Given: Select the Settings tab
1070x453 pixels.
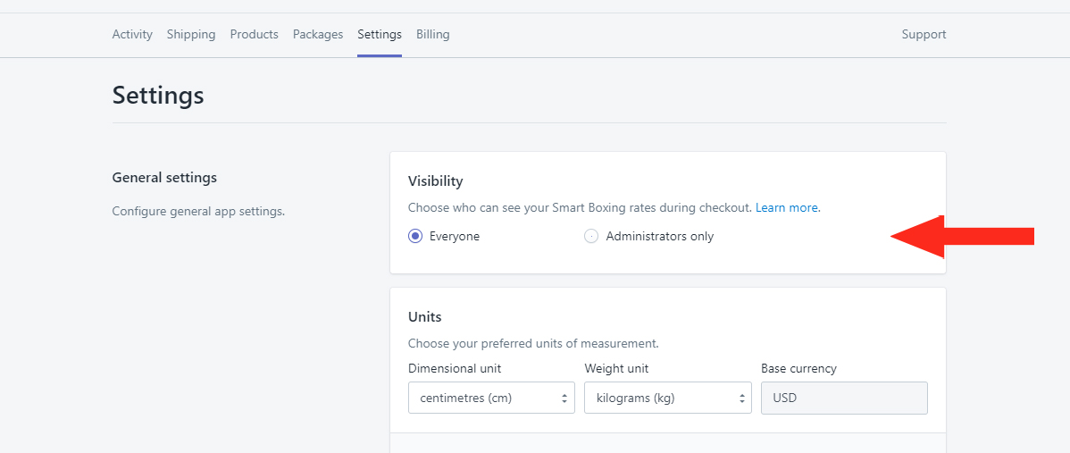Looking at the screenshot, I should [x=380, y=34].
